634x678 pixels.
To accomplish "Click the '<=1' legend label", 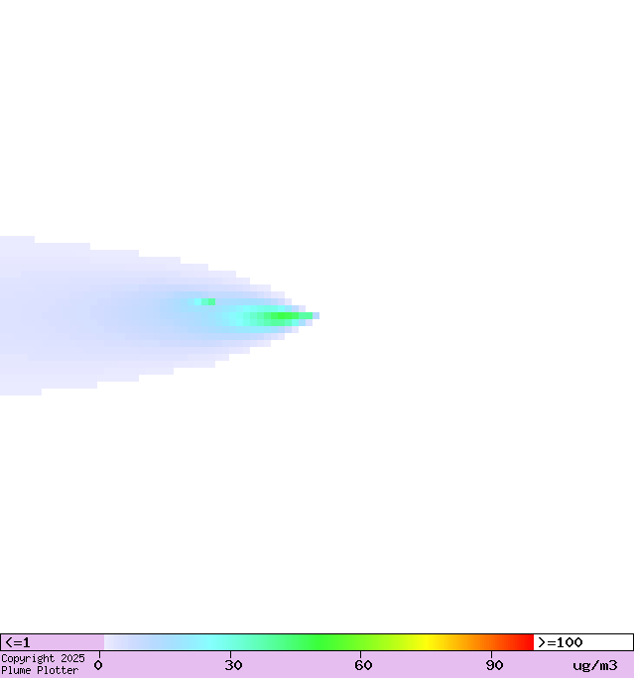I will click(x=18, y=642).
